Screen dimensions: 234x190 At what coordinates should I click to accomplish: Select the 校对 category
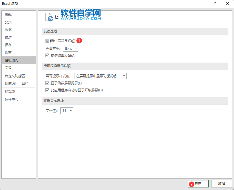click(x=19, y=37)
